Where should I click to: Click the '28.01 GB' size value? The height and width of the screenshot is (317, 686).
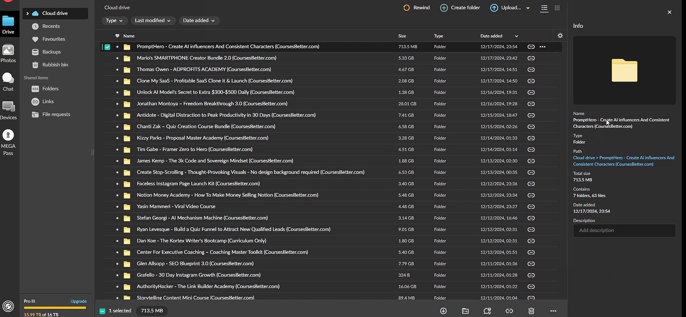point(407,104)
